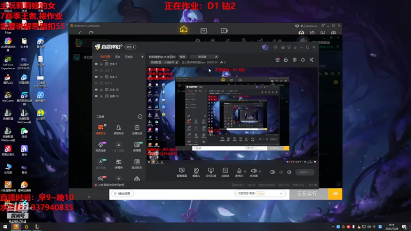
Task: Click WeGame home icon
Action: [183, 30]
